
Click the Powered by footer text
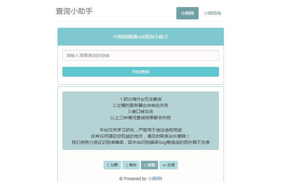[x=135, y=179]
